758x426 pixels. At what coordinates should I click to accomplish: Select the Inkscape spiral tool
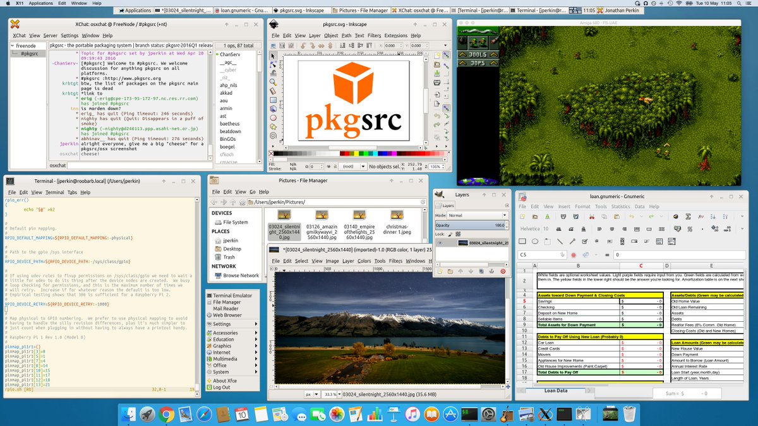click(273, 134)
